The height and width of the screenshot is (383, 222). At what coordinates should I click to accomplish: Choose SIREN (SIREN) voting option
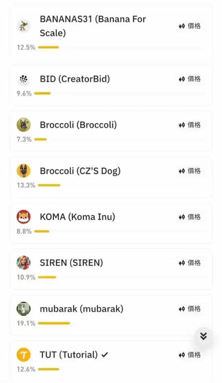pos(111,269)
